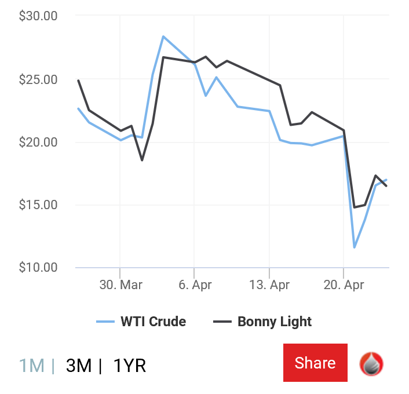Viewport: 409px width, 394px height.
Task: Click the WTI Crude lowest point after 20. Apr
Action: (x=354, y=247)
